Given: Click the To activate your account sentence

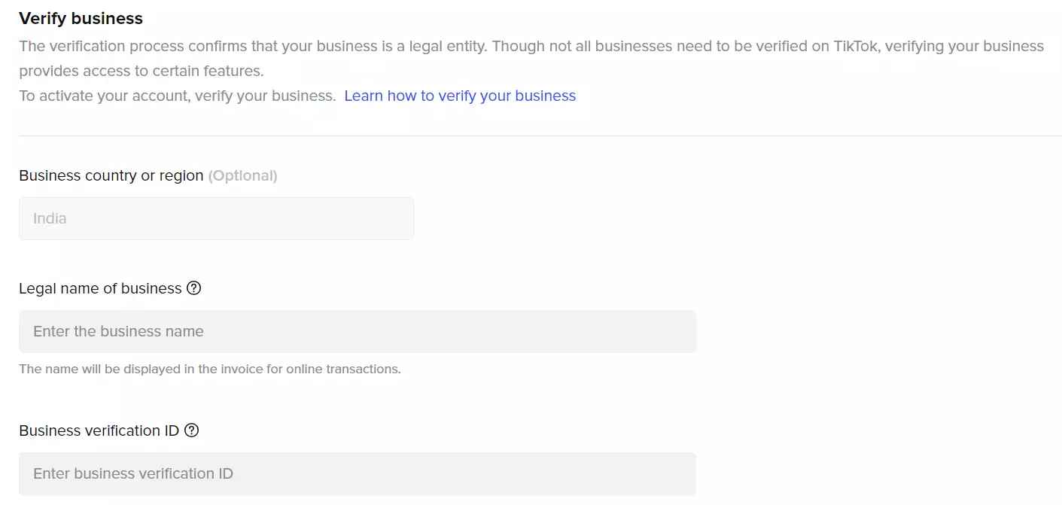Looking at the screenshot, I should click(177, 96).
